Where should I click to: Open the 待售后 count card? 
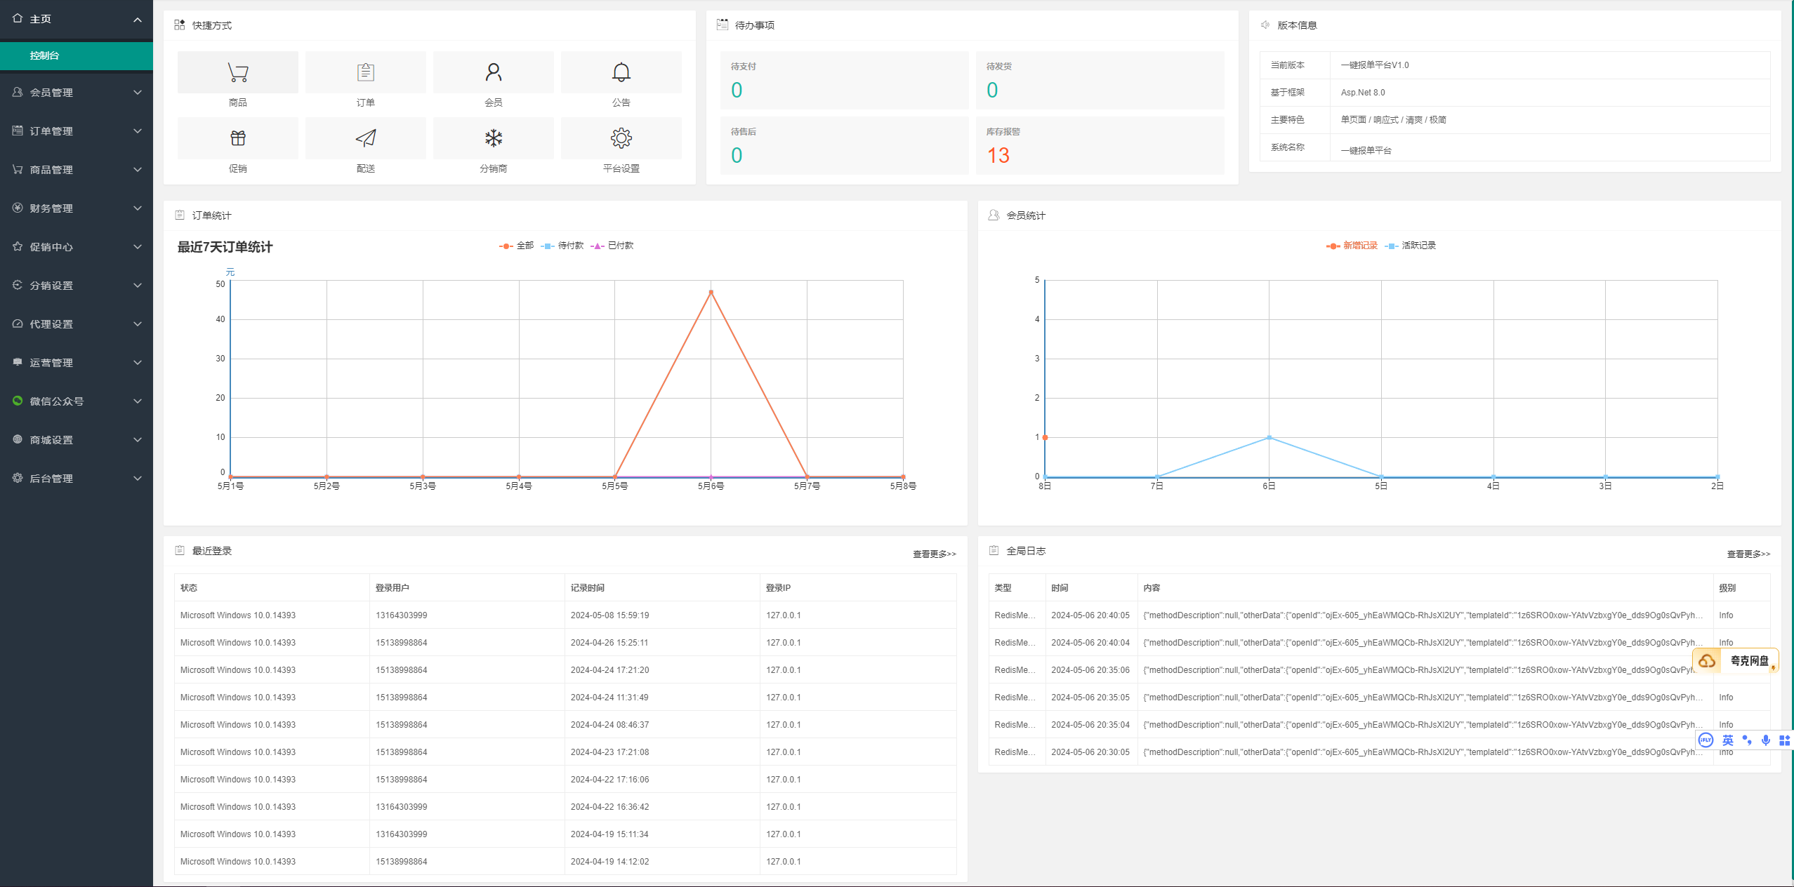(844, 145)
